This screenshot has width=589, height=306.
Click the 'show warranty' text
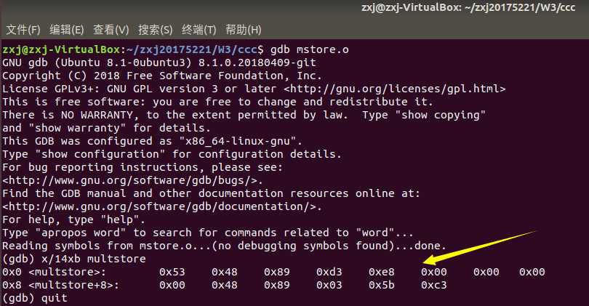pyautogui.click(x=77, y=128)
